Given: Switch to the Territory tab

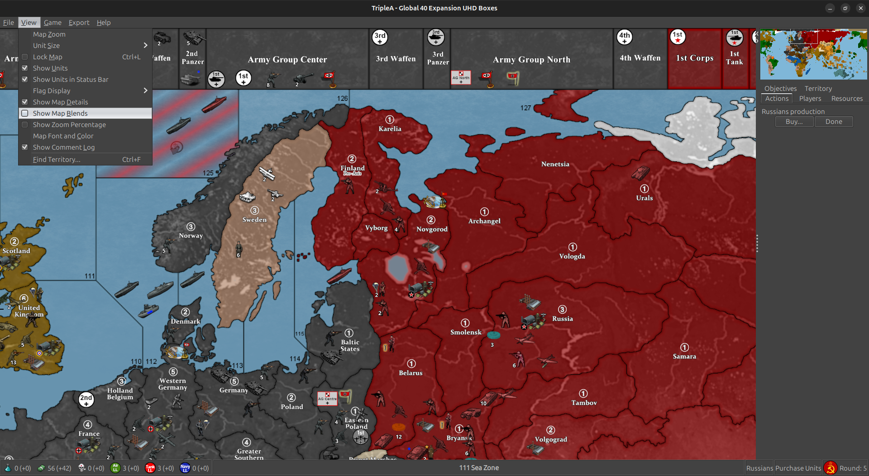Looking at the screenshot, I should [818, 89].
